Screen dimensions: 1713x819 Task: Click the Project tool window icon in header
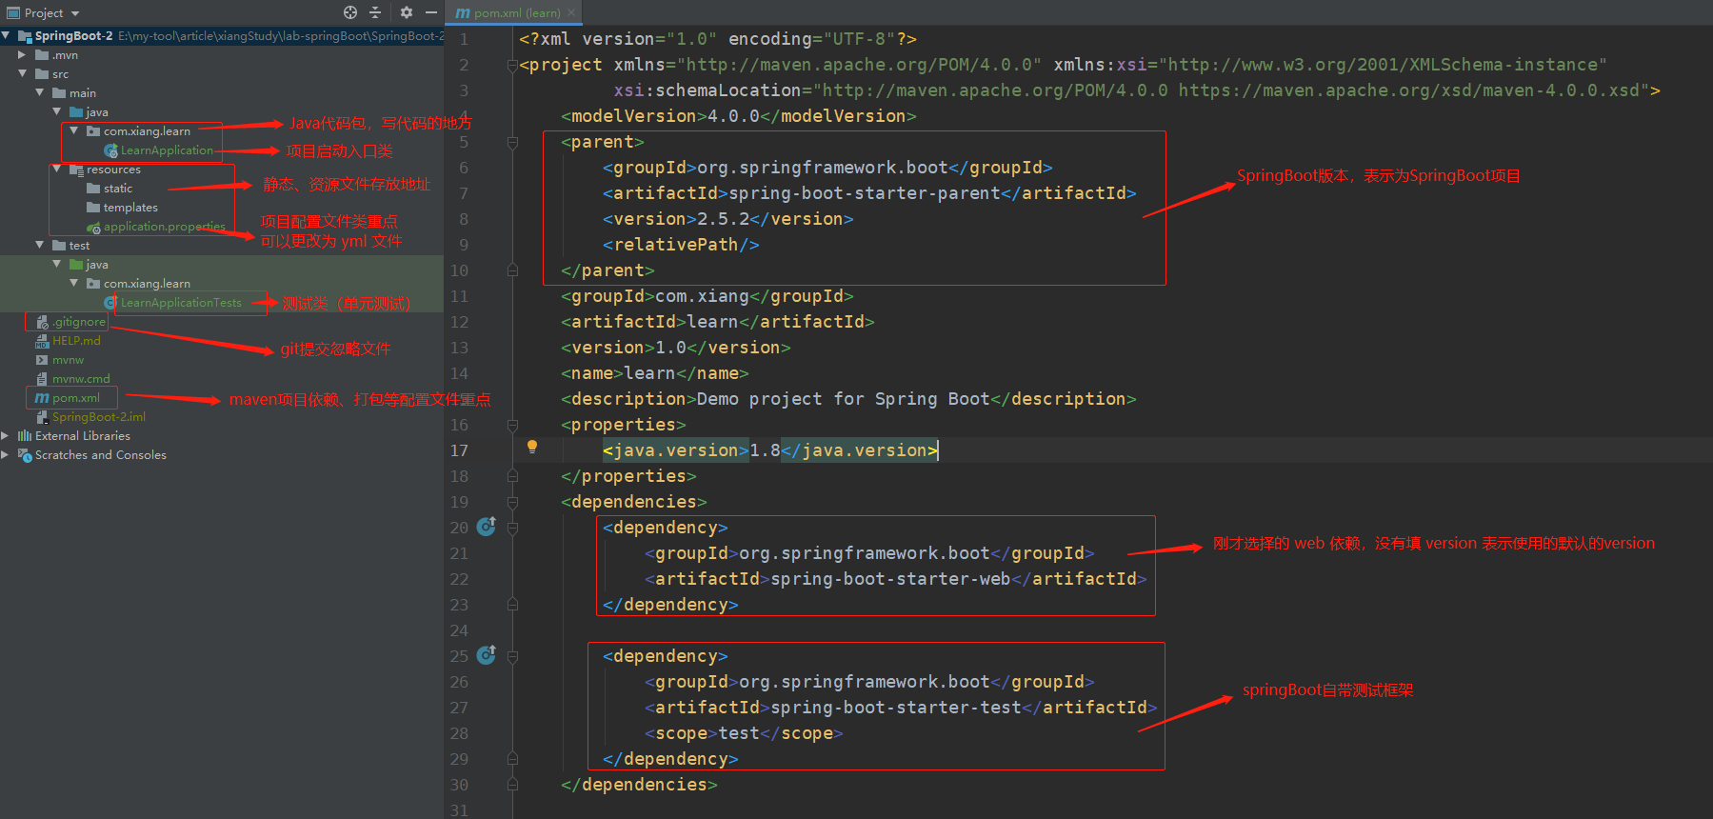[13, 12]
